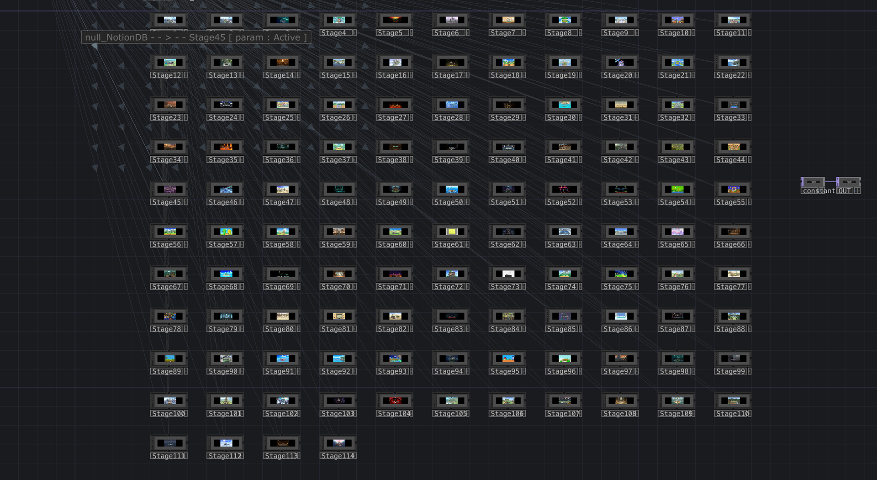Toggle the flag box beside Stage50 label

[x=467, y=202]
